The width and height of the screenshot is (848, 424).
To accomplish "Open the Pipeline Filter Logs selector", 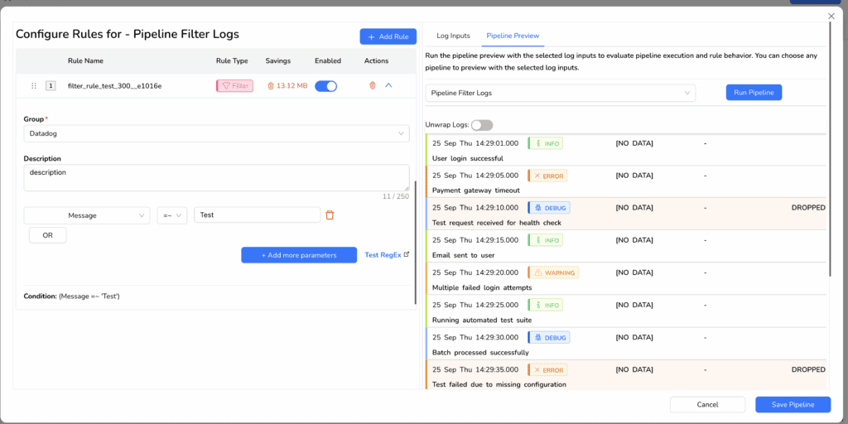I will pyautogui.click(x=561, y=93).
